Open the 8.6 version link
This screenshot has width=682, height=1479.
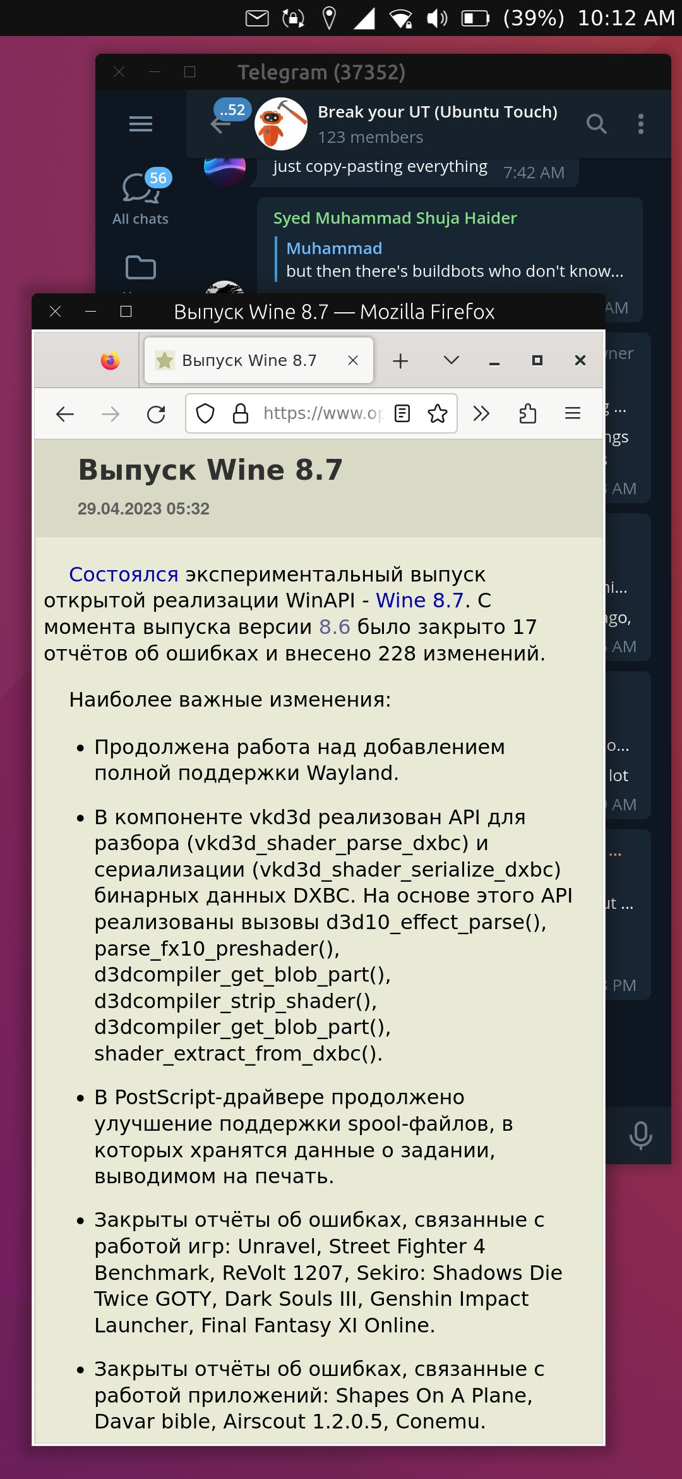(335, 627)
